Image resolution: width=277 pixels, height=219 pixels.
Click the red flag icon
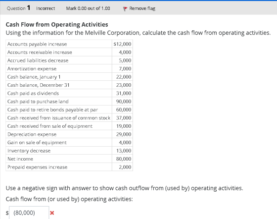coord(125,8)
